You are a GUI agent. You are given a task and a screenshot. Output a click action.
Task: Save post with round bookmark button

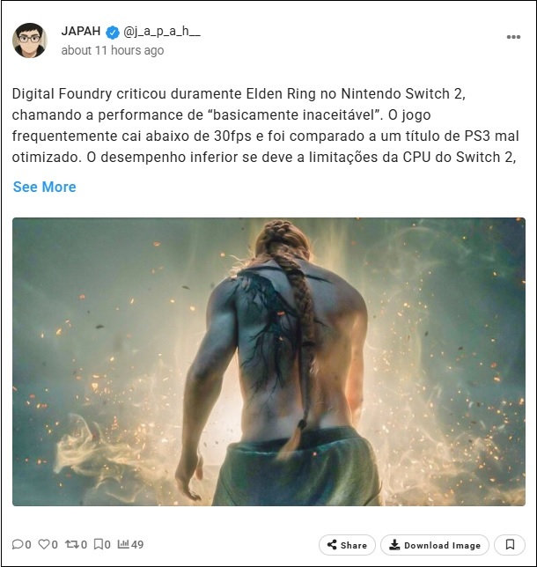pyautogui.click(x=510, y=545)
